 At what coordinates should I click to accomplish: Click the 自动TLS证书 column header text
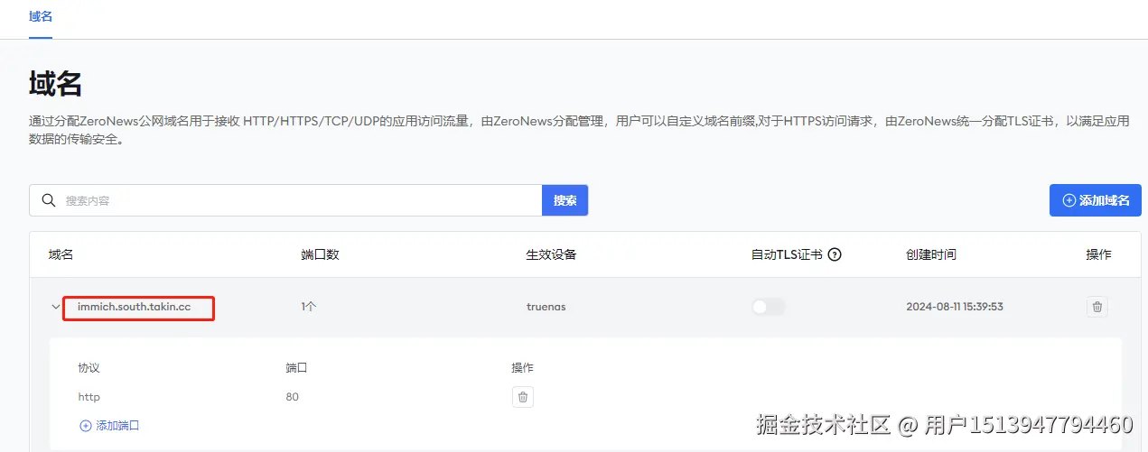pyautogui.click(x=787, y=254)
